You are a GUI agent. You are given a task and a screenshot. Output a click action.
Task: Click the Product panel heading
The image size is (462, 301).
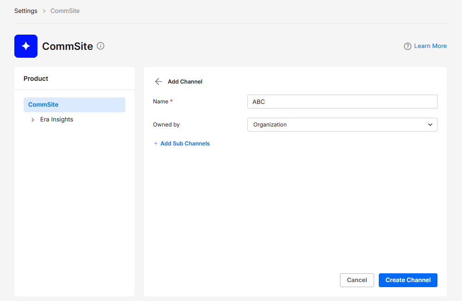tap(36, 78)
